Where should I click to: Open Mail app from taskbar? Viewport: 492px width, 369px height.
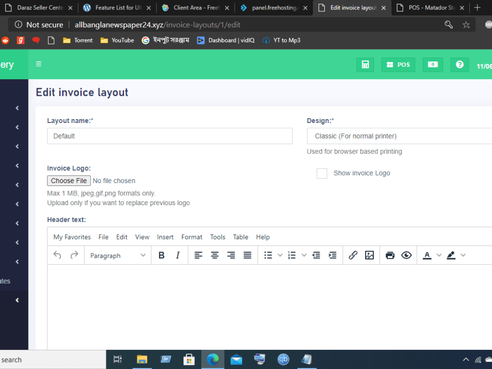tap(236, 359)
